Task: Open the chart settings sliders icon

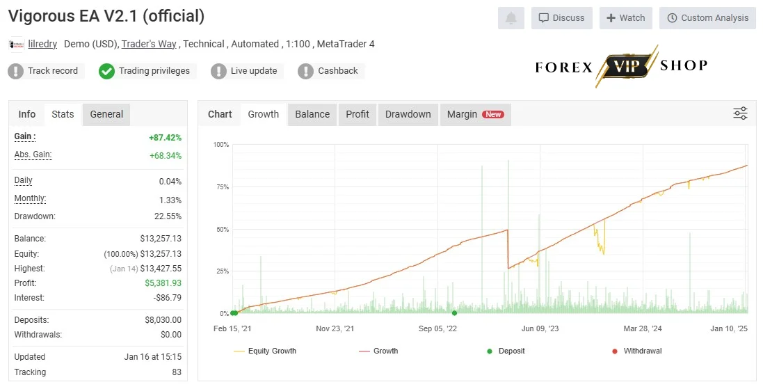Action: pyautogui.click(x=740, y=113)
